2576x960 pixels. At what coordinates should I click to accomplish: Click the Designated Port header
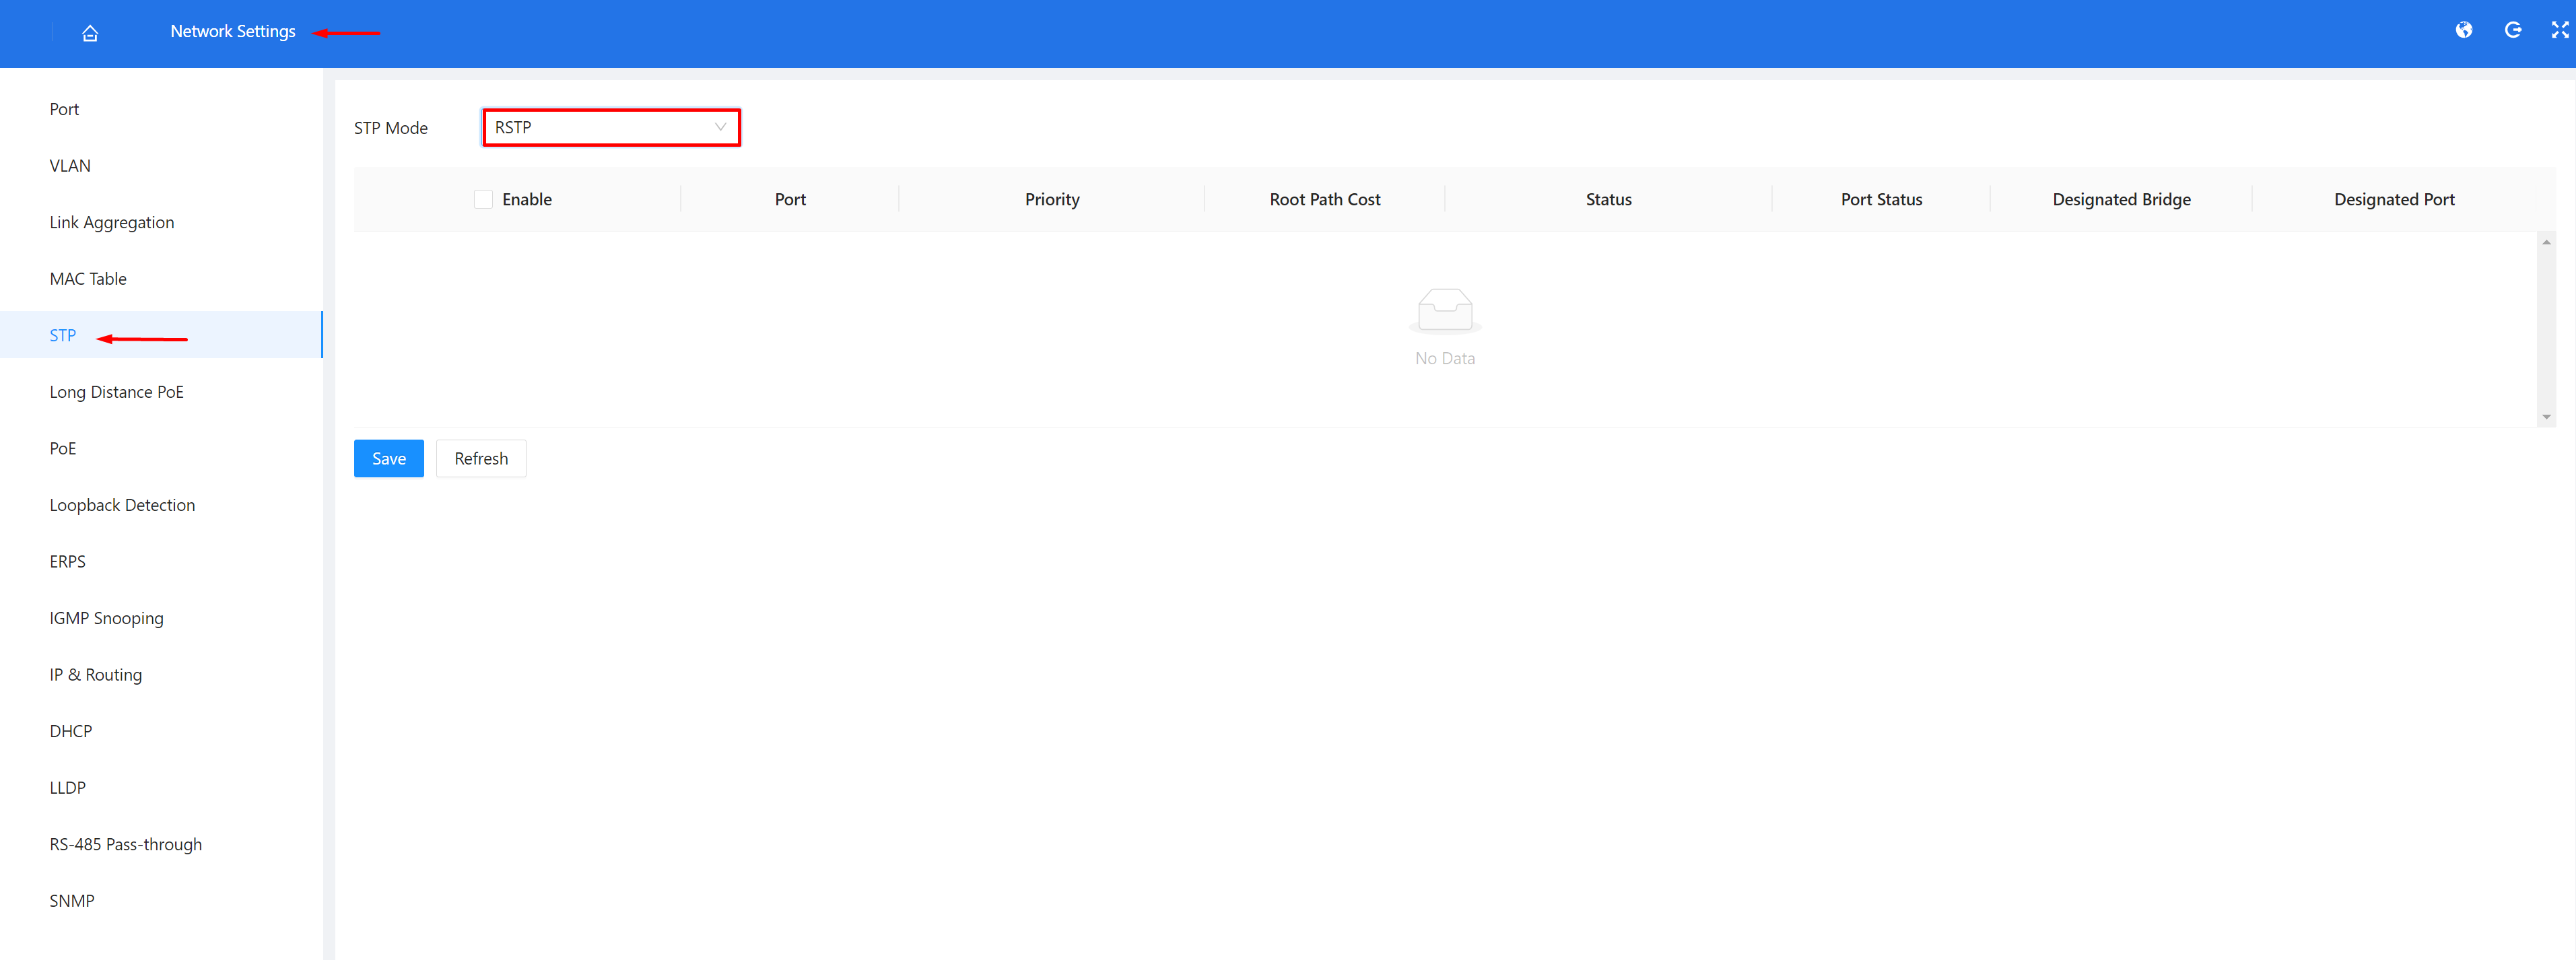coord(2394,199)
